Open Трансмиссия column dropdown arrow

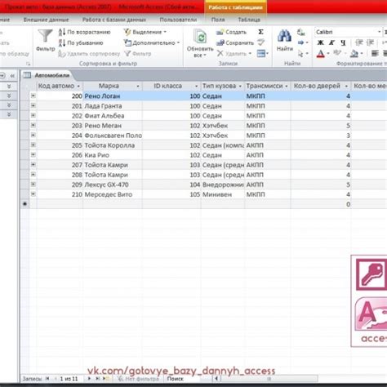tap(287, 87)
